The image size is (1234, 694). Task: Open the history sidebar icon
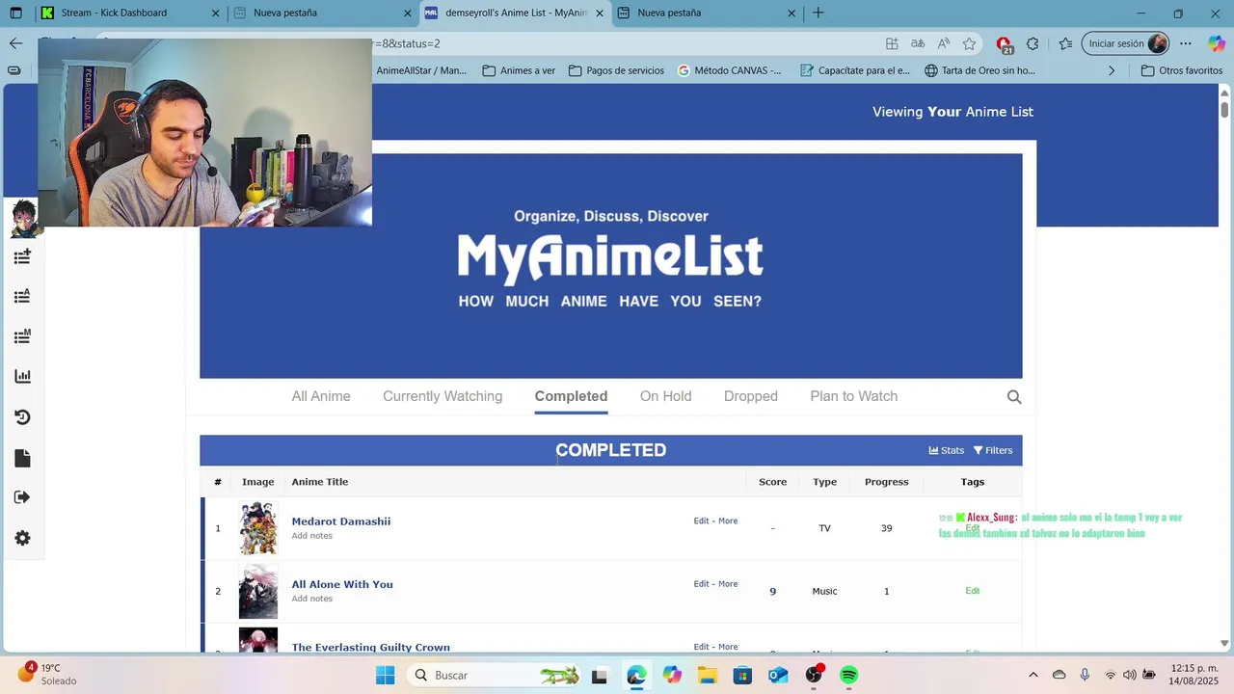click(22, 417)
